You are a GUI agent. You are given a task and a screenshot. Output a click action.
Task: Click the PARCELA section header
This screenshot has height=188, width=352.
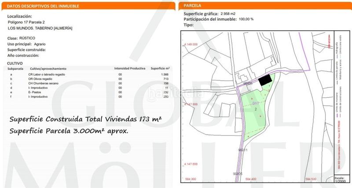[x=193, y=5]
